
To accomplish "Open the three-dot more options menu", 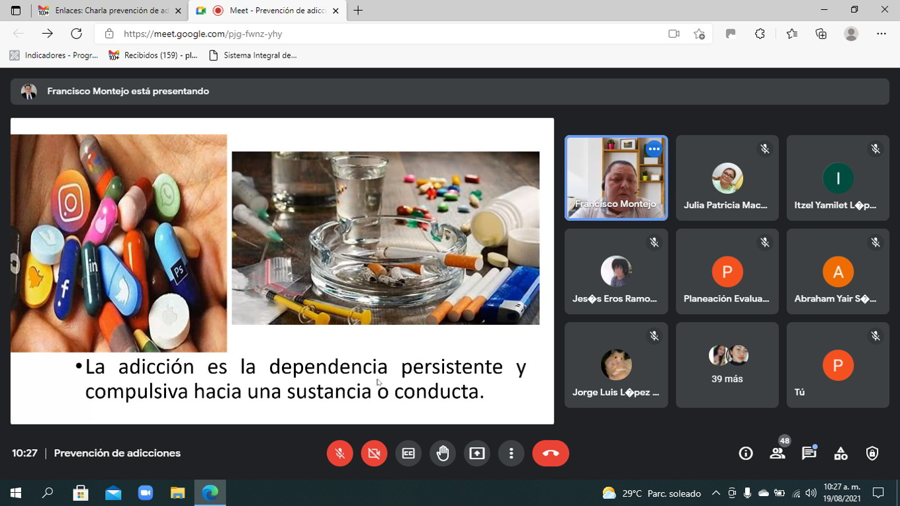I will 511,453.
